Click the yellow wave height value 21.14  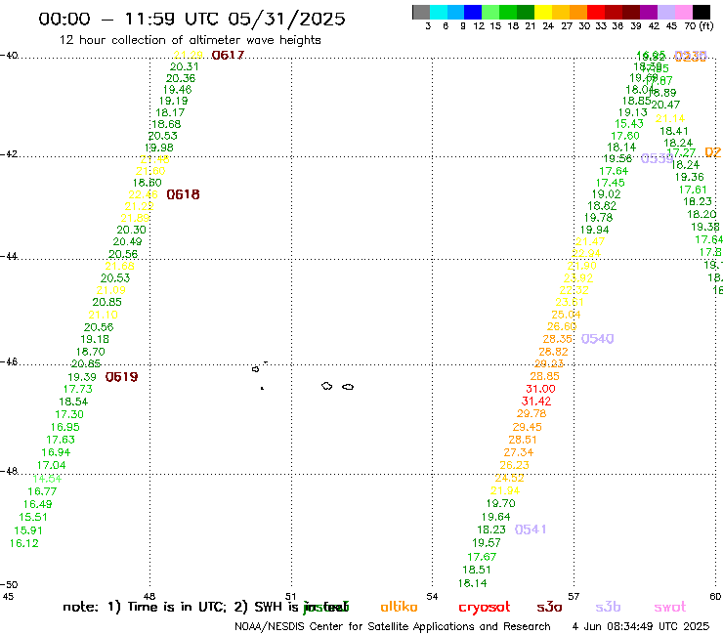tap(670, 118)
